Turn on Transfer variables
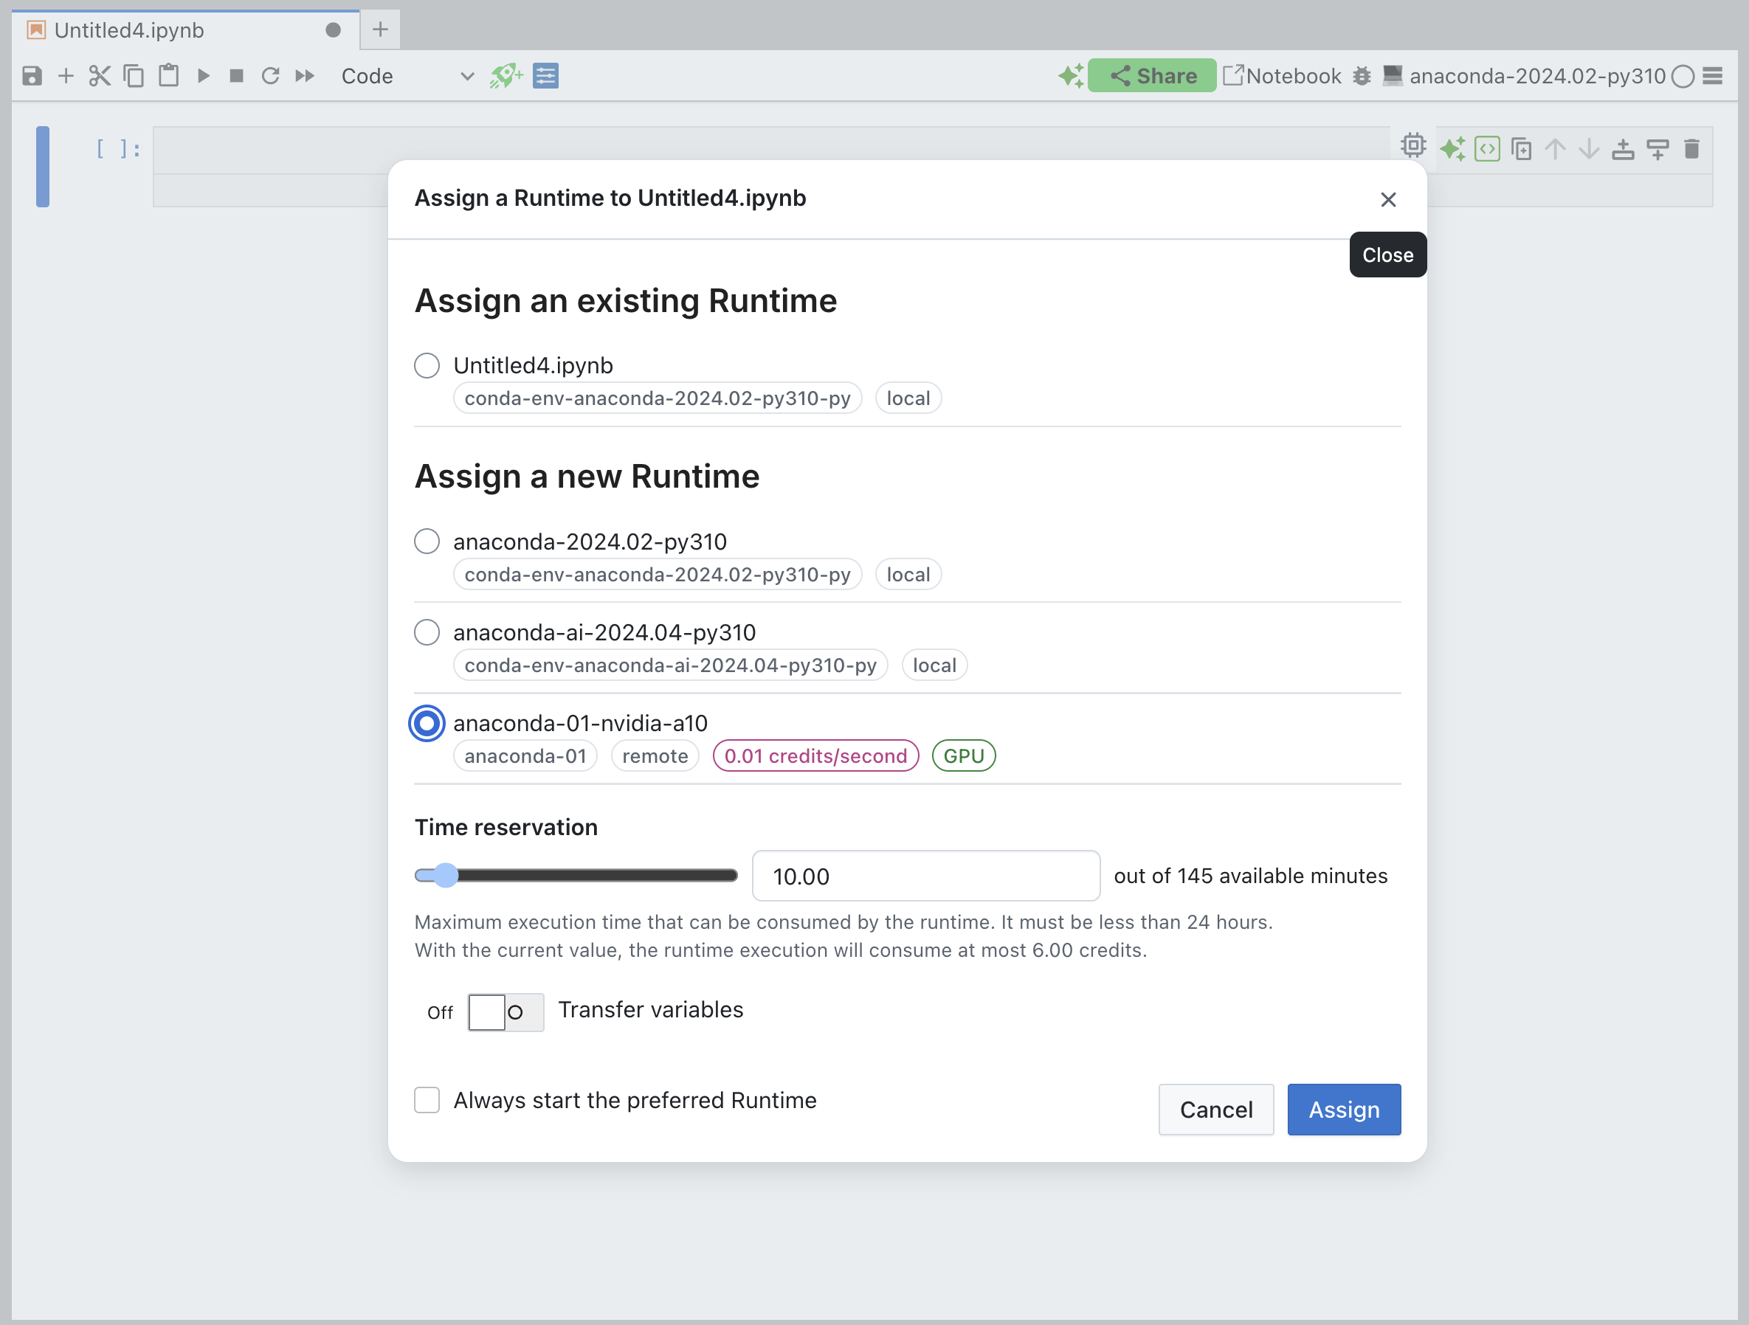The height and width of the screenshot is (1325, 1749). (506, 1012)
